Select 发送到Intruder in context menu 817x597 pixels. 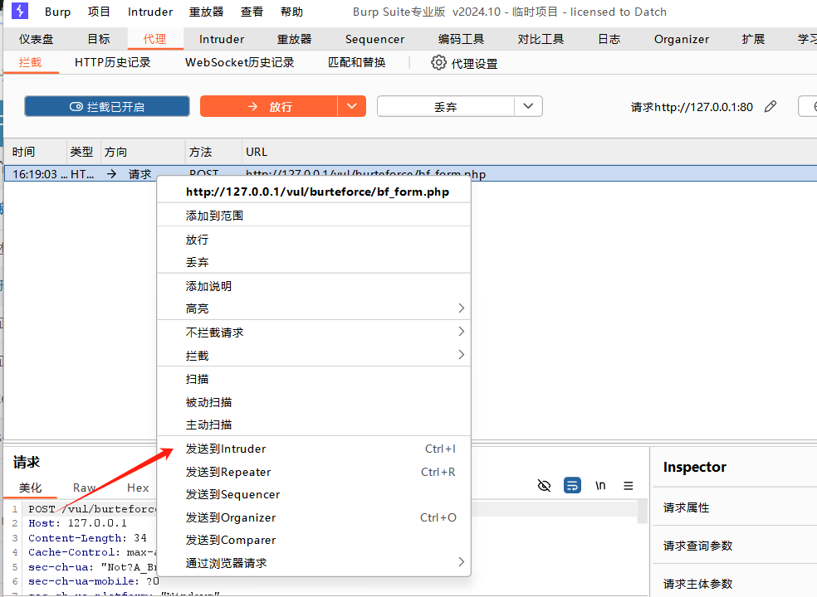[x=314, y=449]
